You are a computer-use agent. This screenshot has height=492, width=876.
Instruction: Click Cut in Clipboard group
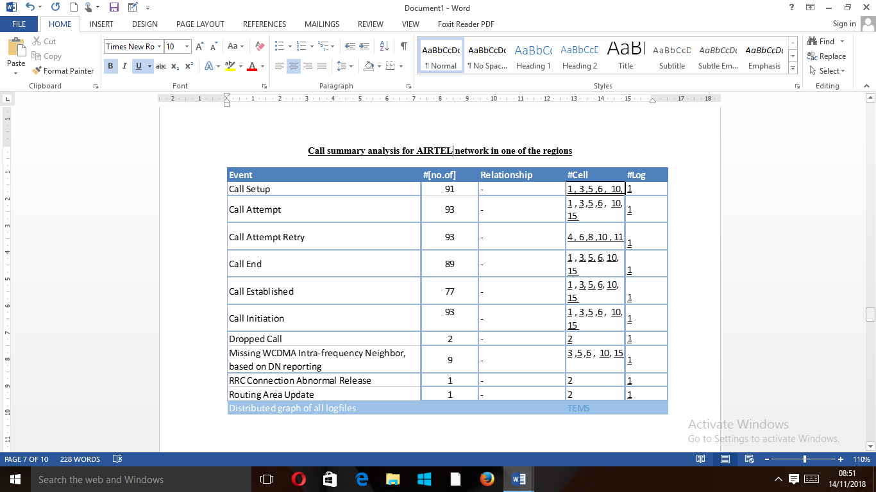tap(44, 42)
